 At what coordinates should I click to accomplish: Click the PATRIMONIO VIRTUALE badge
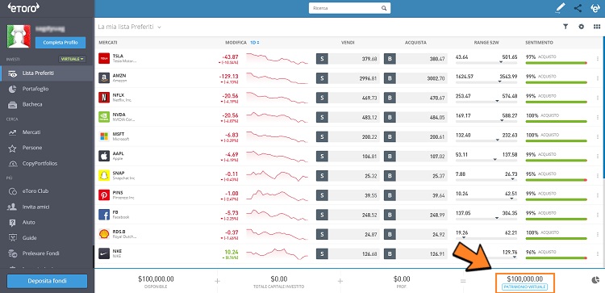(525, 287)
